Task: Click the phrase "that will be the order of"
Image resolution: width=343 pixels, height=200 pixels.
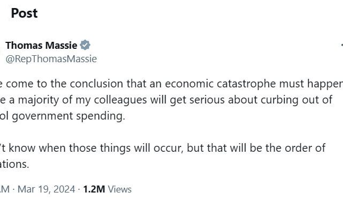Action: [266, 148]
